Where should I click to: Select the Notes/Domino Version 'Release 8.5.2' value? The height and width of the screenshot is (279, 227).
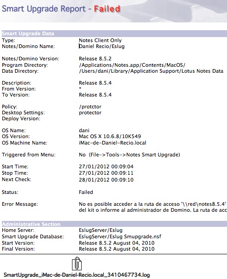click(95, 59)
